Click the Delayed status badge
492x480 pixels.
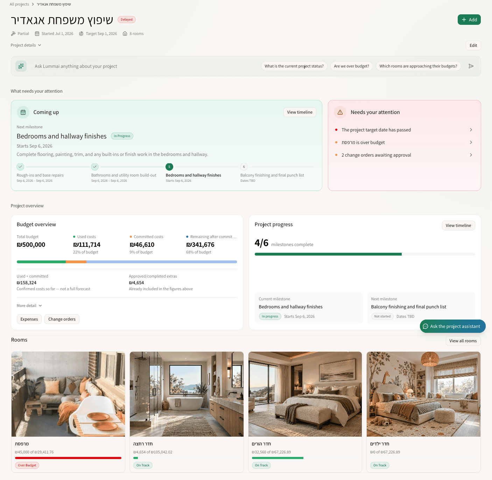click(126, 20)
